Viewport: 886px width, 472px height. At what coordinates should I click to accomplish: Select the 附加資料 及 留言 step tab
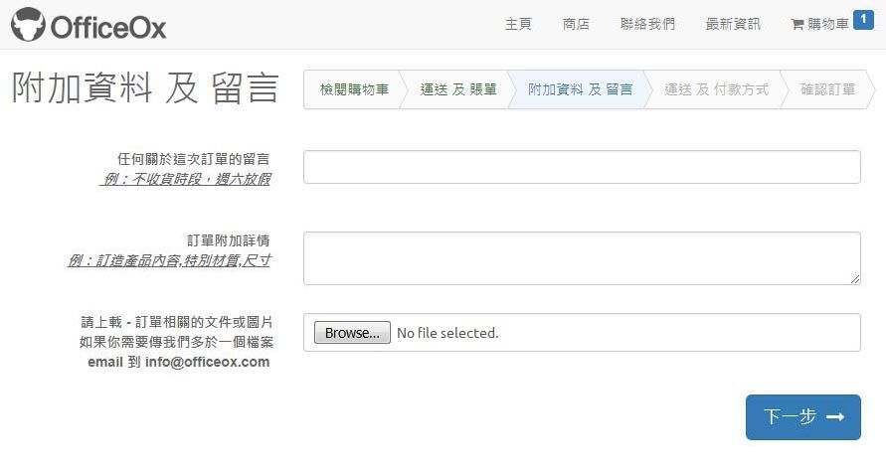[x=580, y=89]
